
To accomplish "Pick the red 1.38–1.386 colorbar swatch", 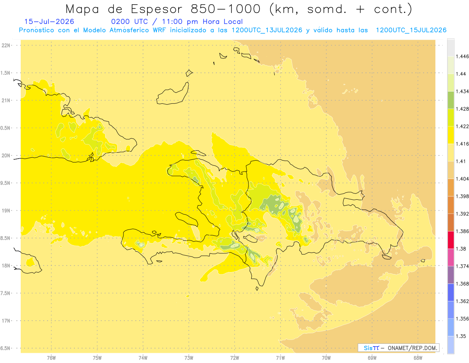I will point(451,240).
